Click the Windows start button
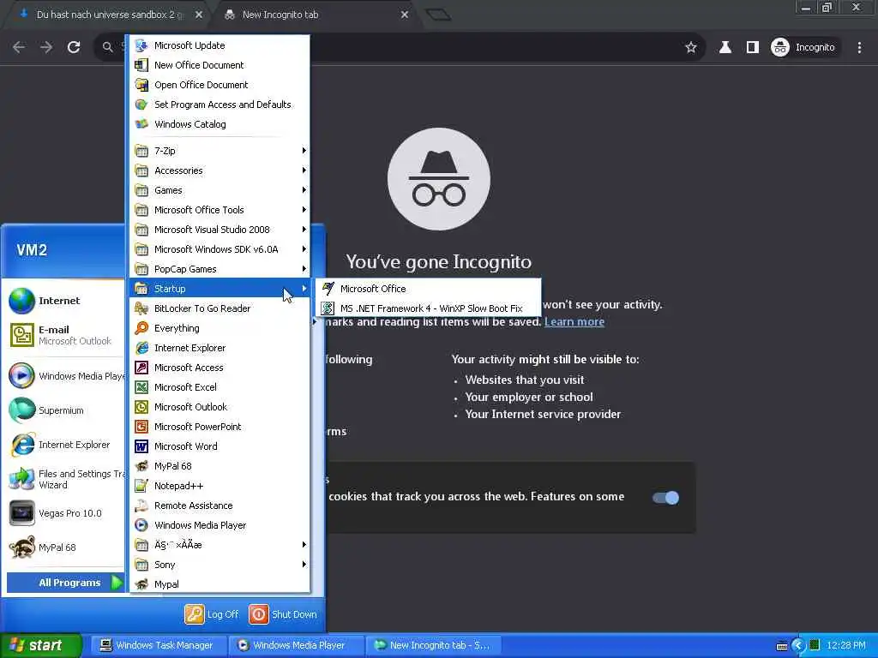The width and height of the screenshot is (878, 658). [x=40, y=645]
